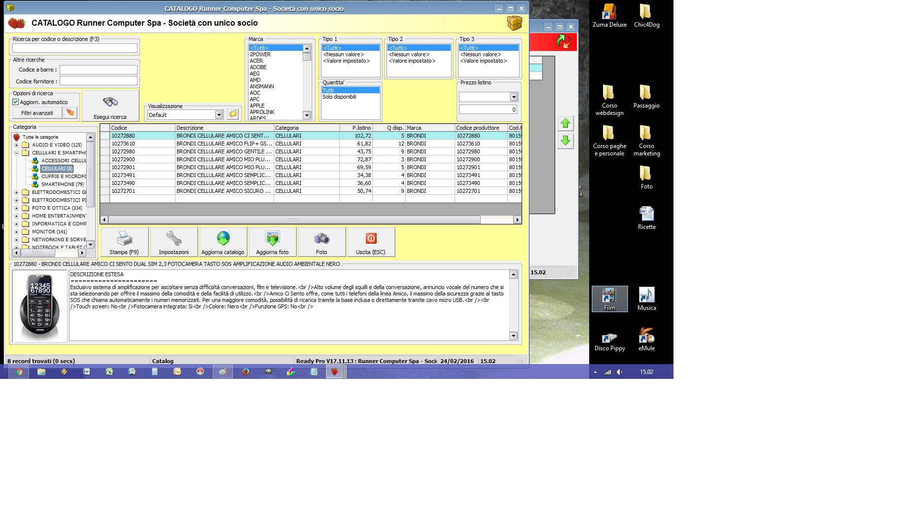Open Corso webdesign desktop folder
Viewport: 920px width, 518px height.
pos(609,101)
